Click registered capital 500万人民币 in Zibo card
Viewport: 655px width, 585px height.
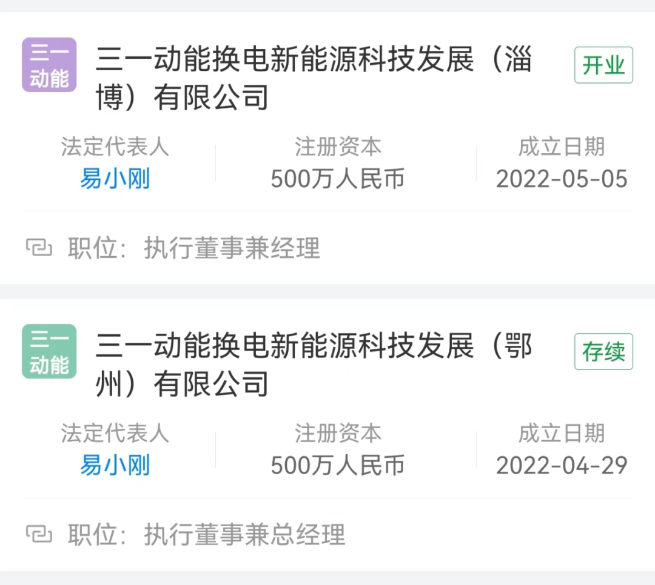coord(338,179)
